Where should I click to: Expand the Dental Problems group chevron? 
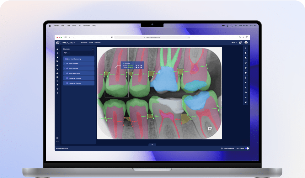(65, 64)
